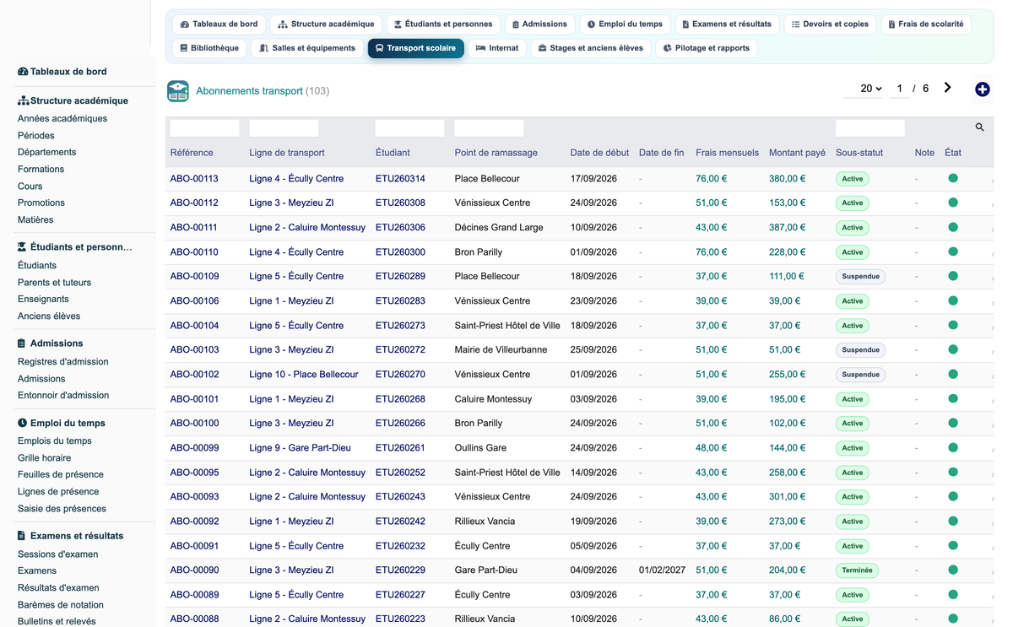Open subscription ABO-00113 reference link

point(194,179)
